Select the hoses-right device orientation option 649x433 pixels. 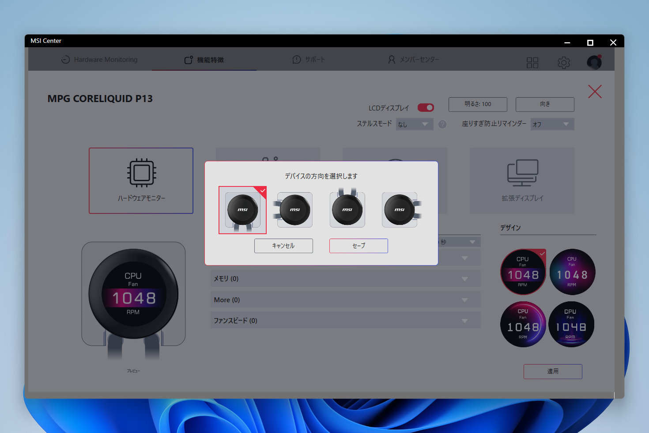click(401, 210)
